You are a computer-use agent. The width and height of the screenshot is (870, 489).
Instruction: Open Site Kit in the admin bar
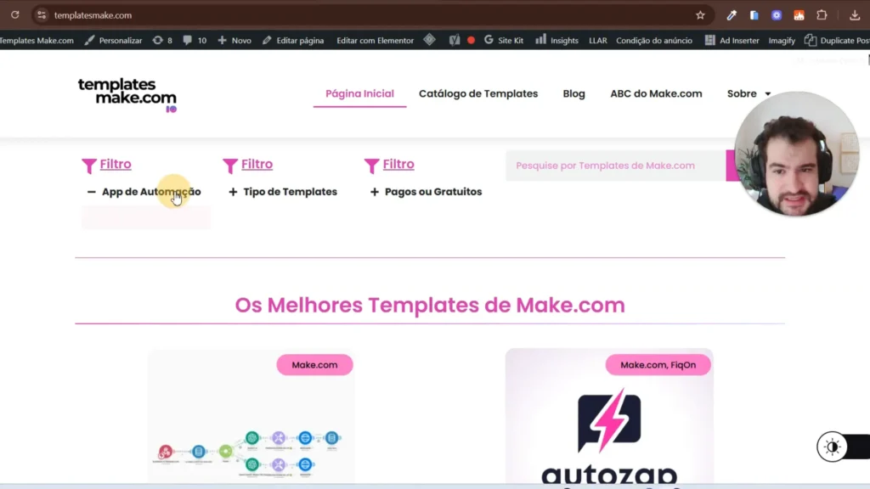(x=504, y=41)
